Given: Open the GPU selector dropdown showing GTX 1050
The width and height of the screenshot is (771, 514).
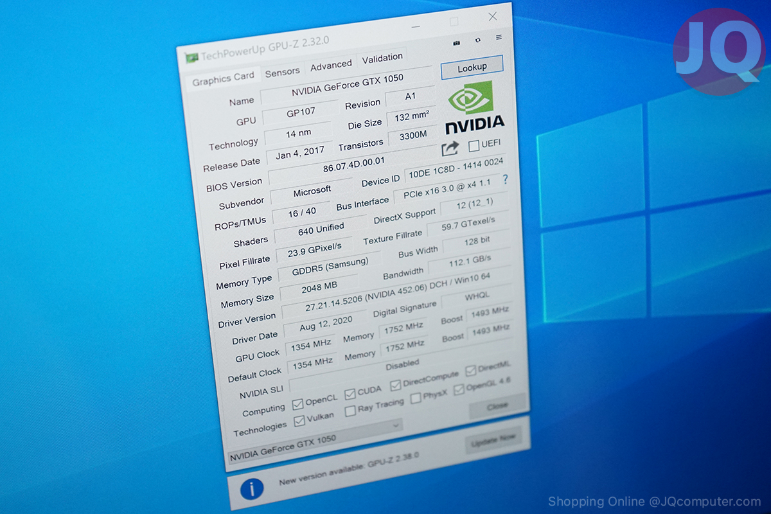Looking at the screenshot, I should [x=315, y=441].
